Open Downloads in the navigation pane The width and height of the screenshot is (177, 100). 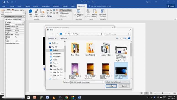click(55, 57)
